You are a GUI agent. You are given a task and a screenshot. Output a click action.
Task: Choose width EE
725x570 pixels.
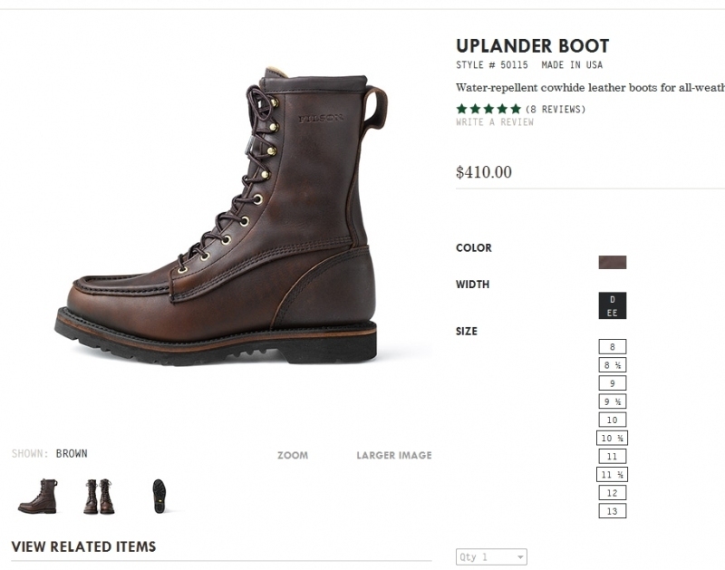coord(613,312)
